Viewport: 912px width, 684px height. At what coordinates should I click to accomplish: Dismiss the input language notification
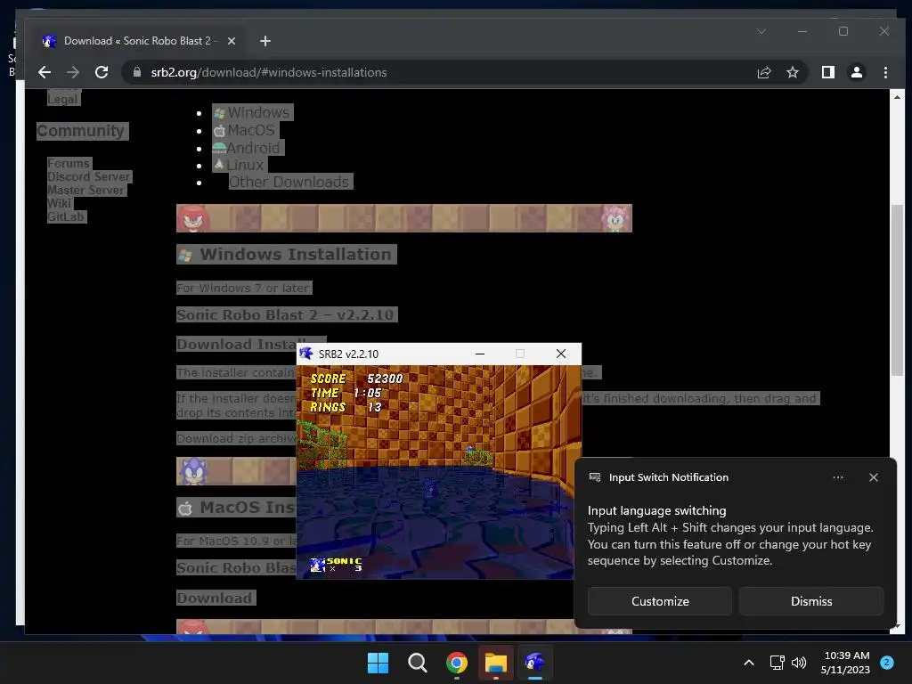tap(810, 601)
